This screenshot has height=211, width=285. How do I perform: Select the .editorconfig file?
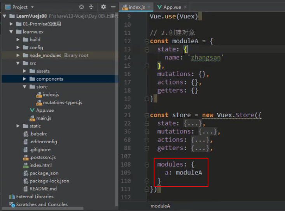click(40, 142)
